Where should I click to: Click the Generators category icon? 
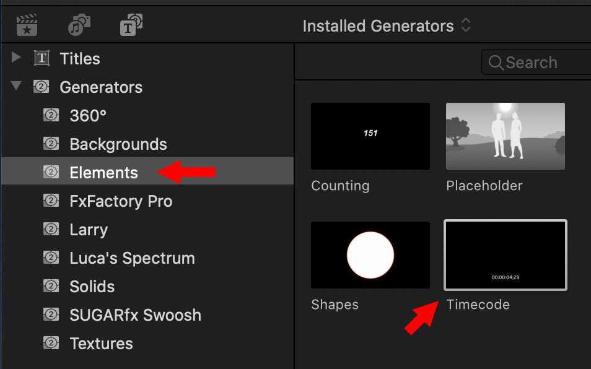click(x=41, y=87)
